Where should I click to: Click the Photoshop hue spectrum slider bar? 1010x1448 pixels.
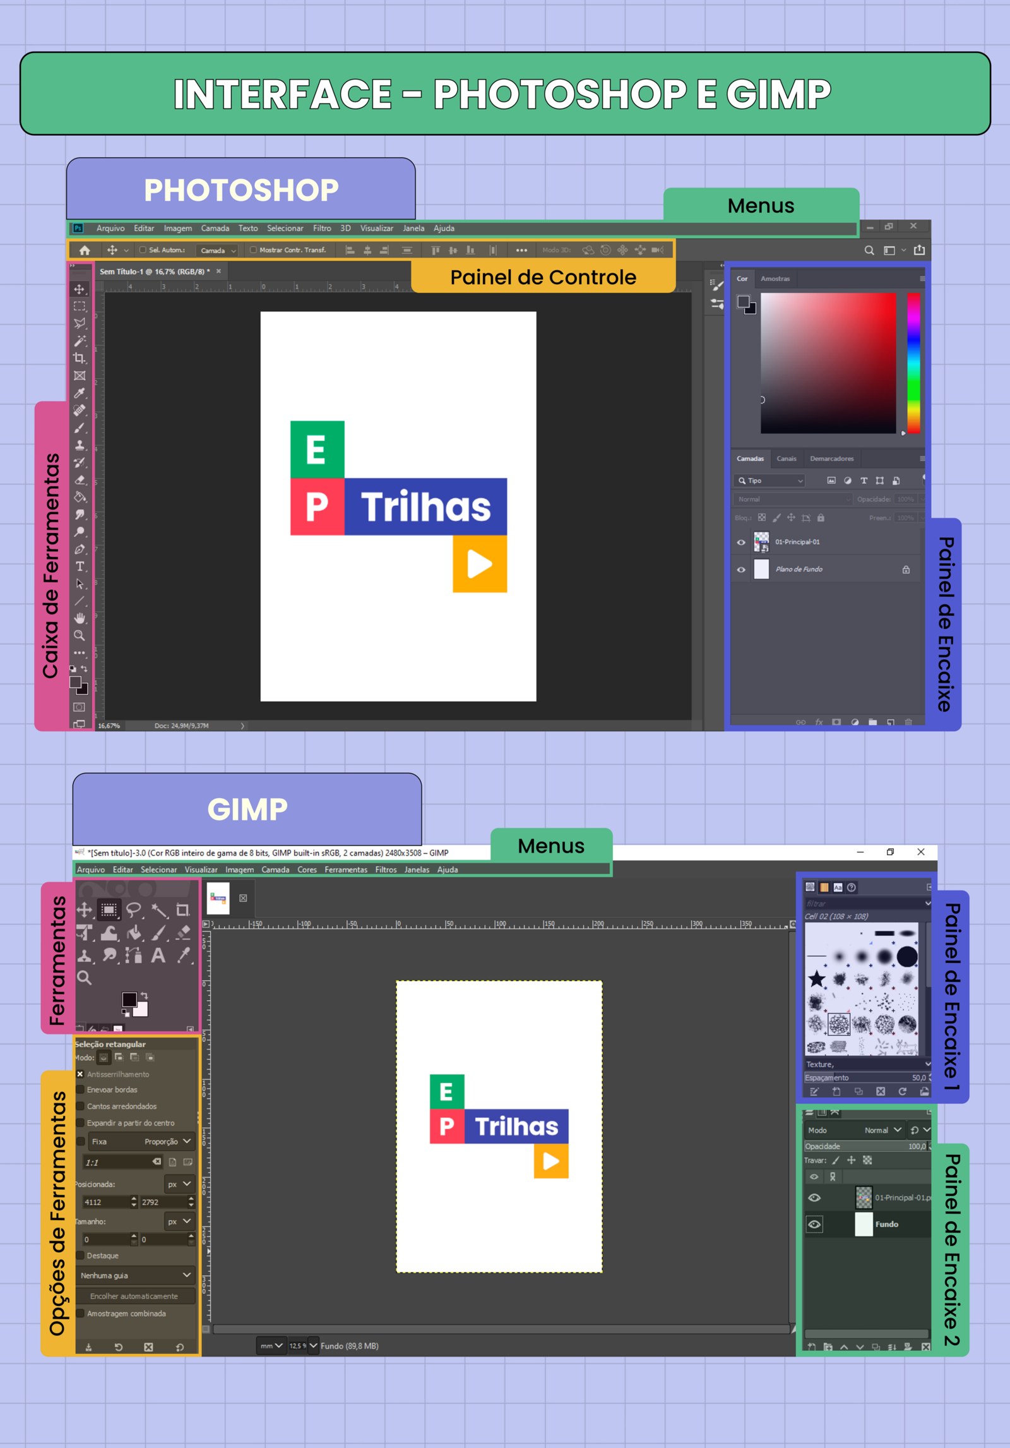(x=913, y=363)
